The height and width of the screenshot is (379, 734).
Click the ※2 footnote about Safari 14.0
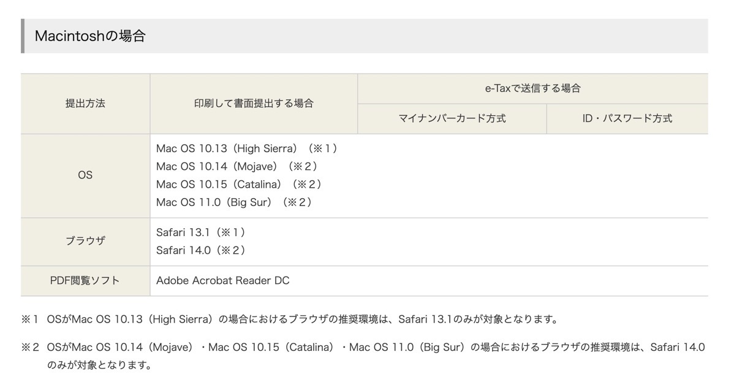363,356
